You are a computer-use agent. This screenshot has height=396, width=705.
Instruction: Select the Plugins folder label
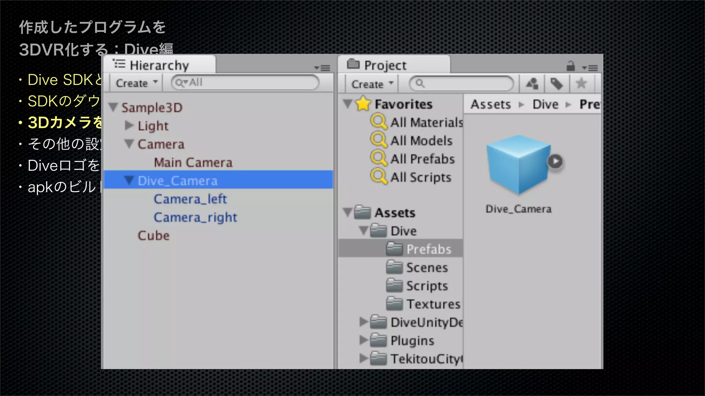[x=412, y=341]
